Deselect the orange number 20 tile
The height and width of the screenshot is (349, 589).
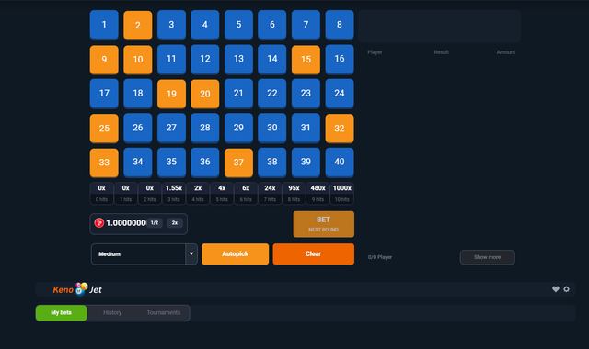pyautogui.click(x=205, y=94)
